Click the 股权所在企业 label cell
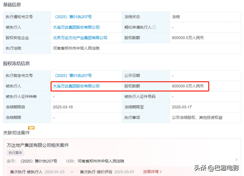244x176 pixels. click(27, 38)
